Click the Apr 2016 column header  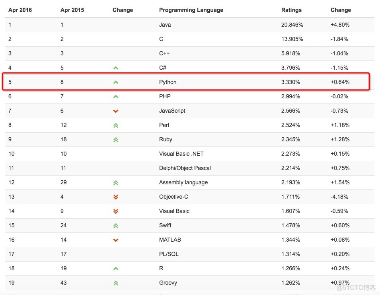[x=20, y=10]
